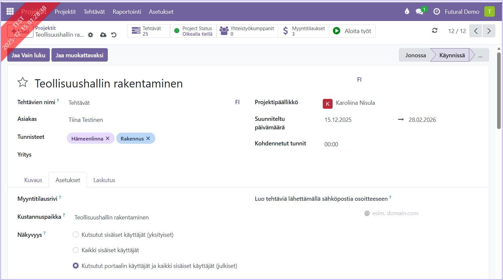The height and width of the screenshot is (280, 503).
Task: Open the Raportointi menu
Action: (x=127, y=11)
